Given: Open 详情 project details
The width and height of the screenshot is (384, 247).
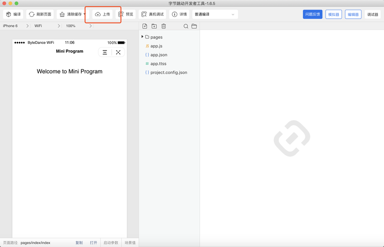Looking at the screenshot, I should coord(179,14).
